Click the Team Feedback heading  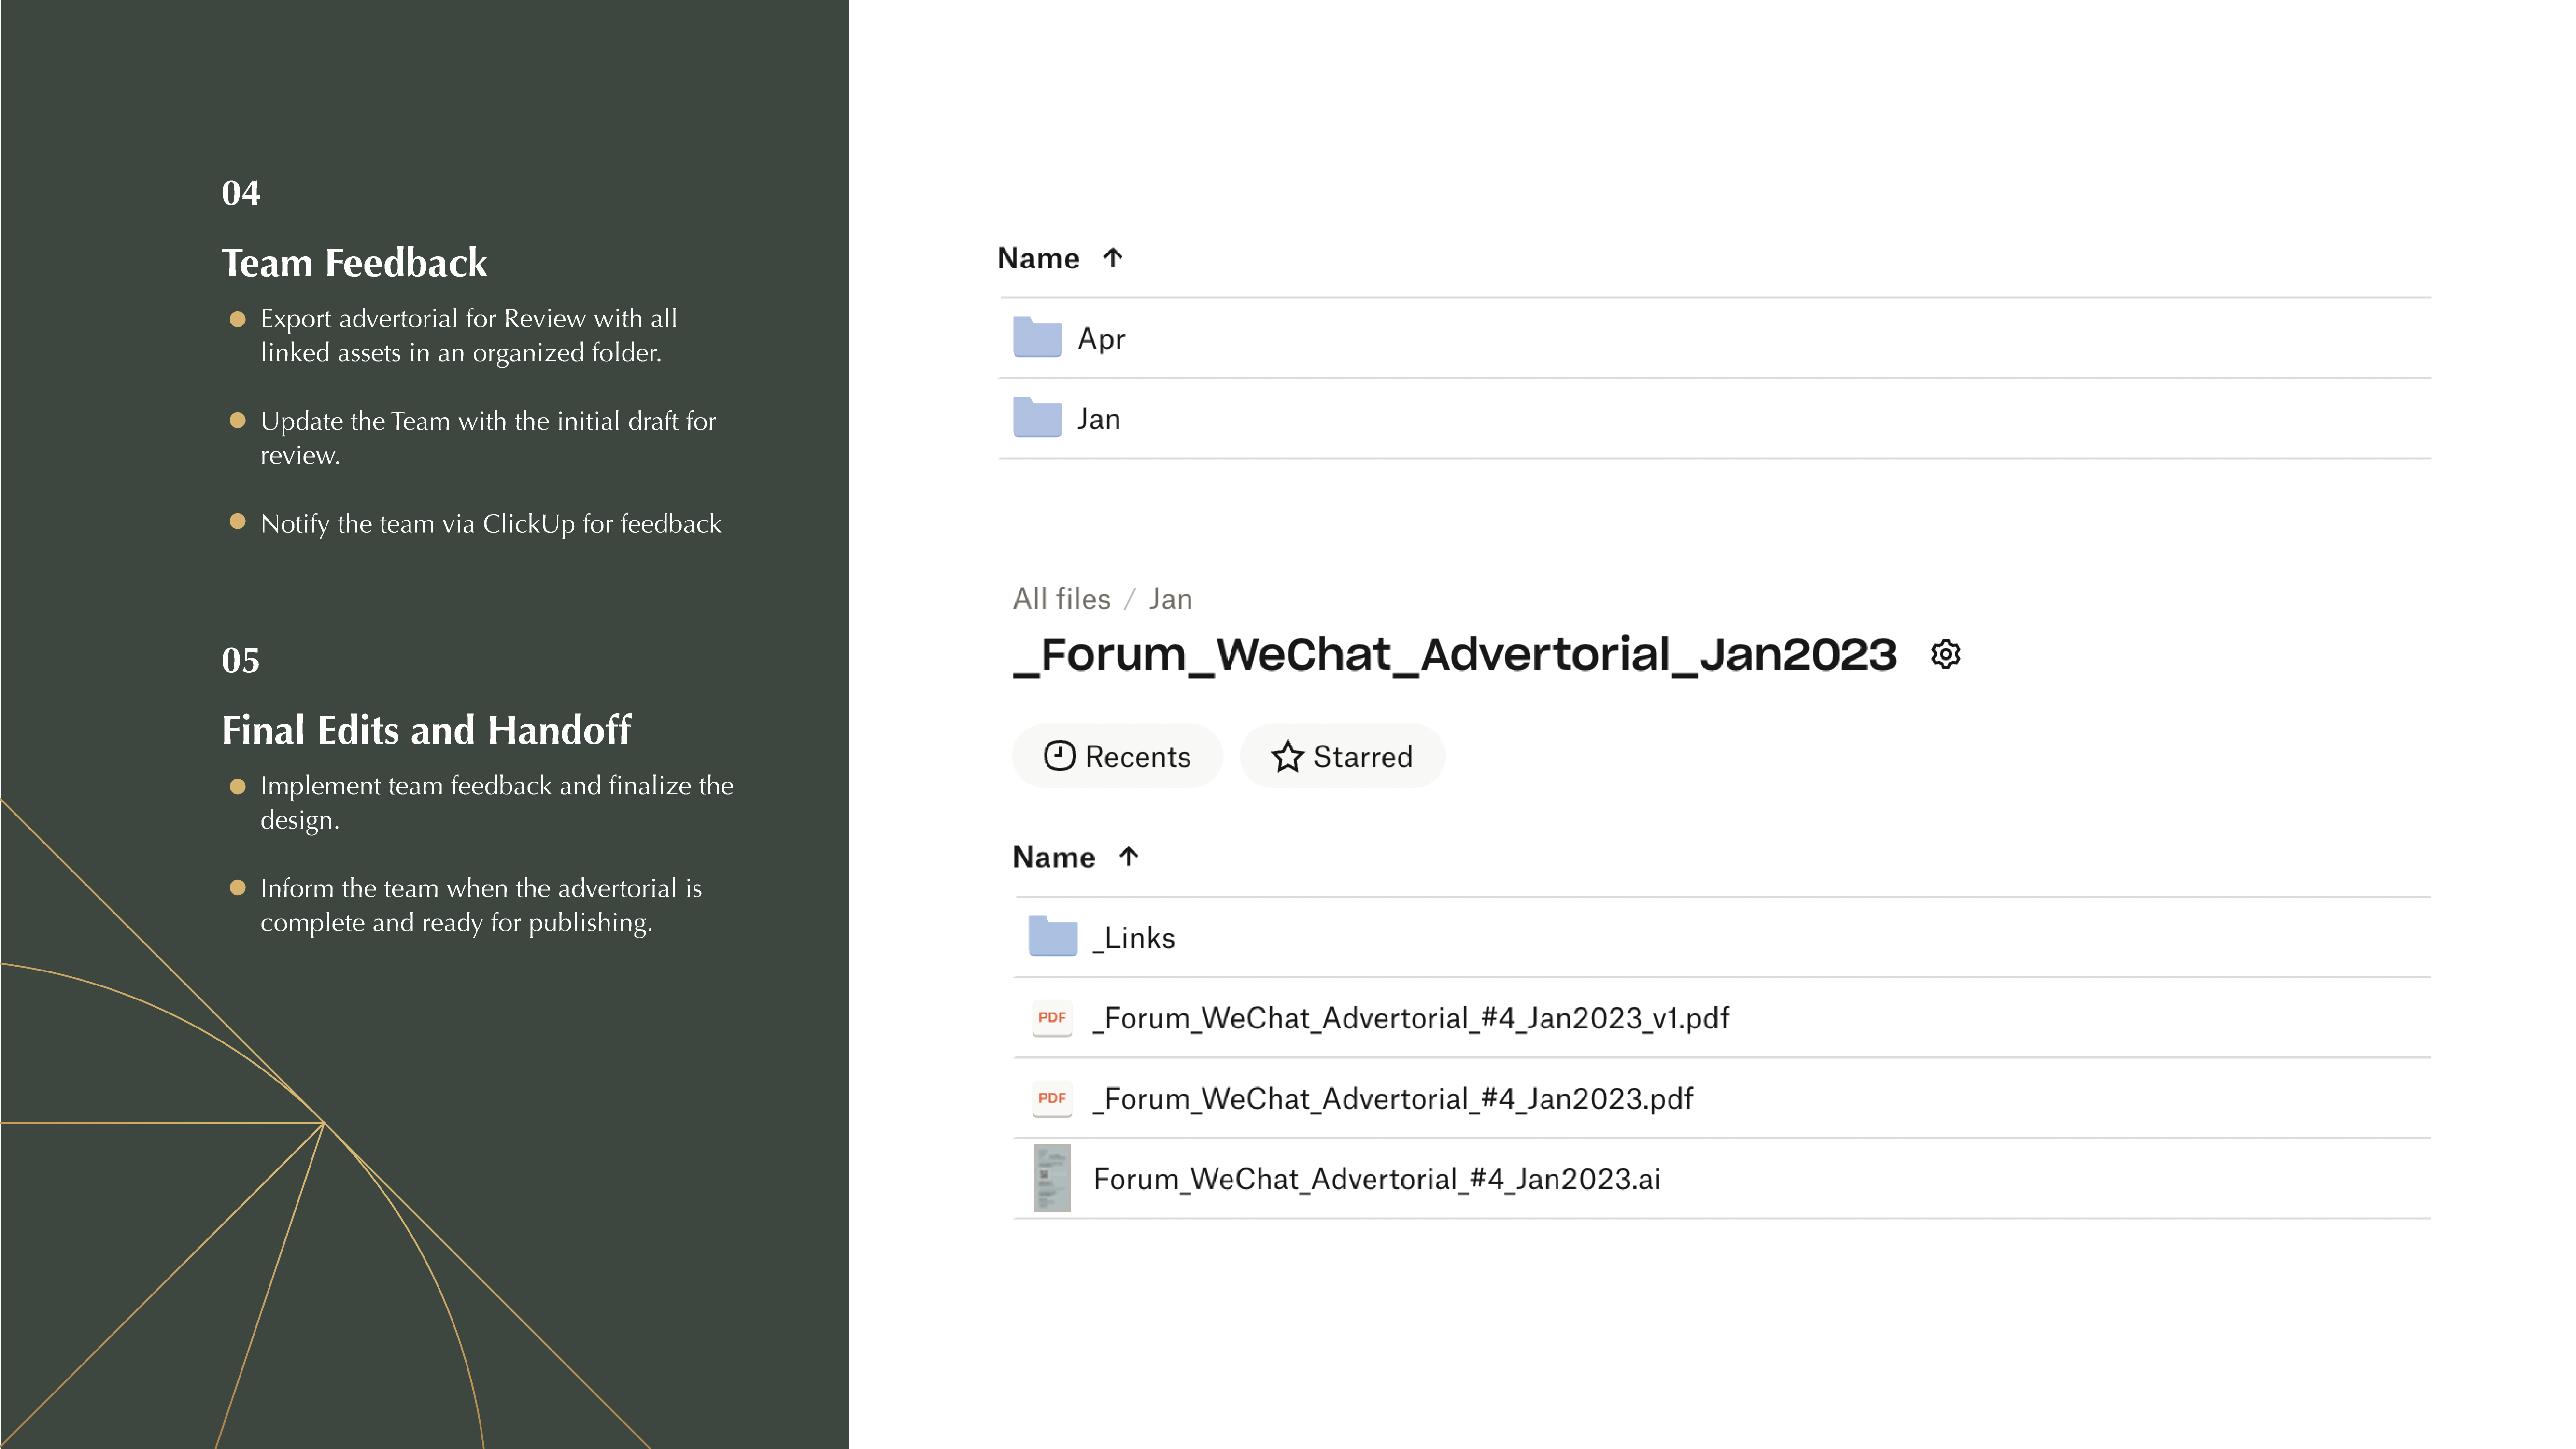(354, 262)
